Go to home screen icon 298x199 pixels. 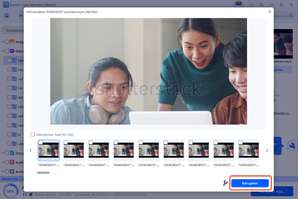[x=7, y=16]
